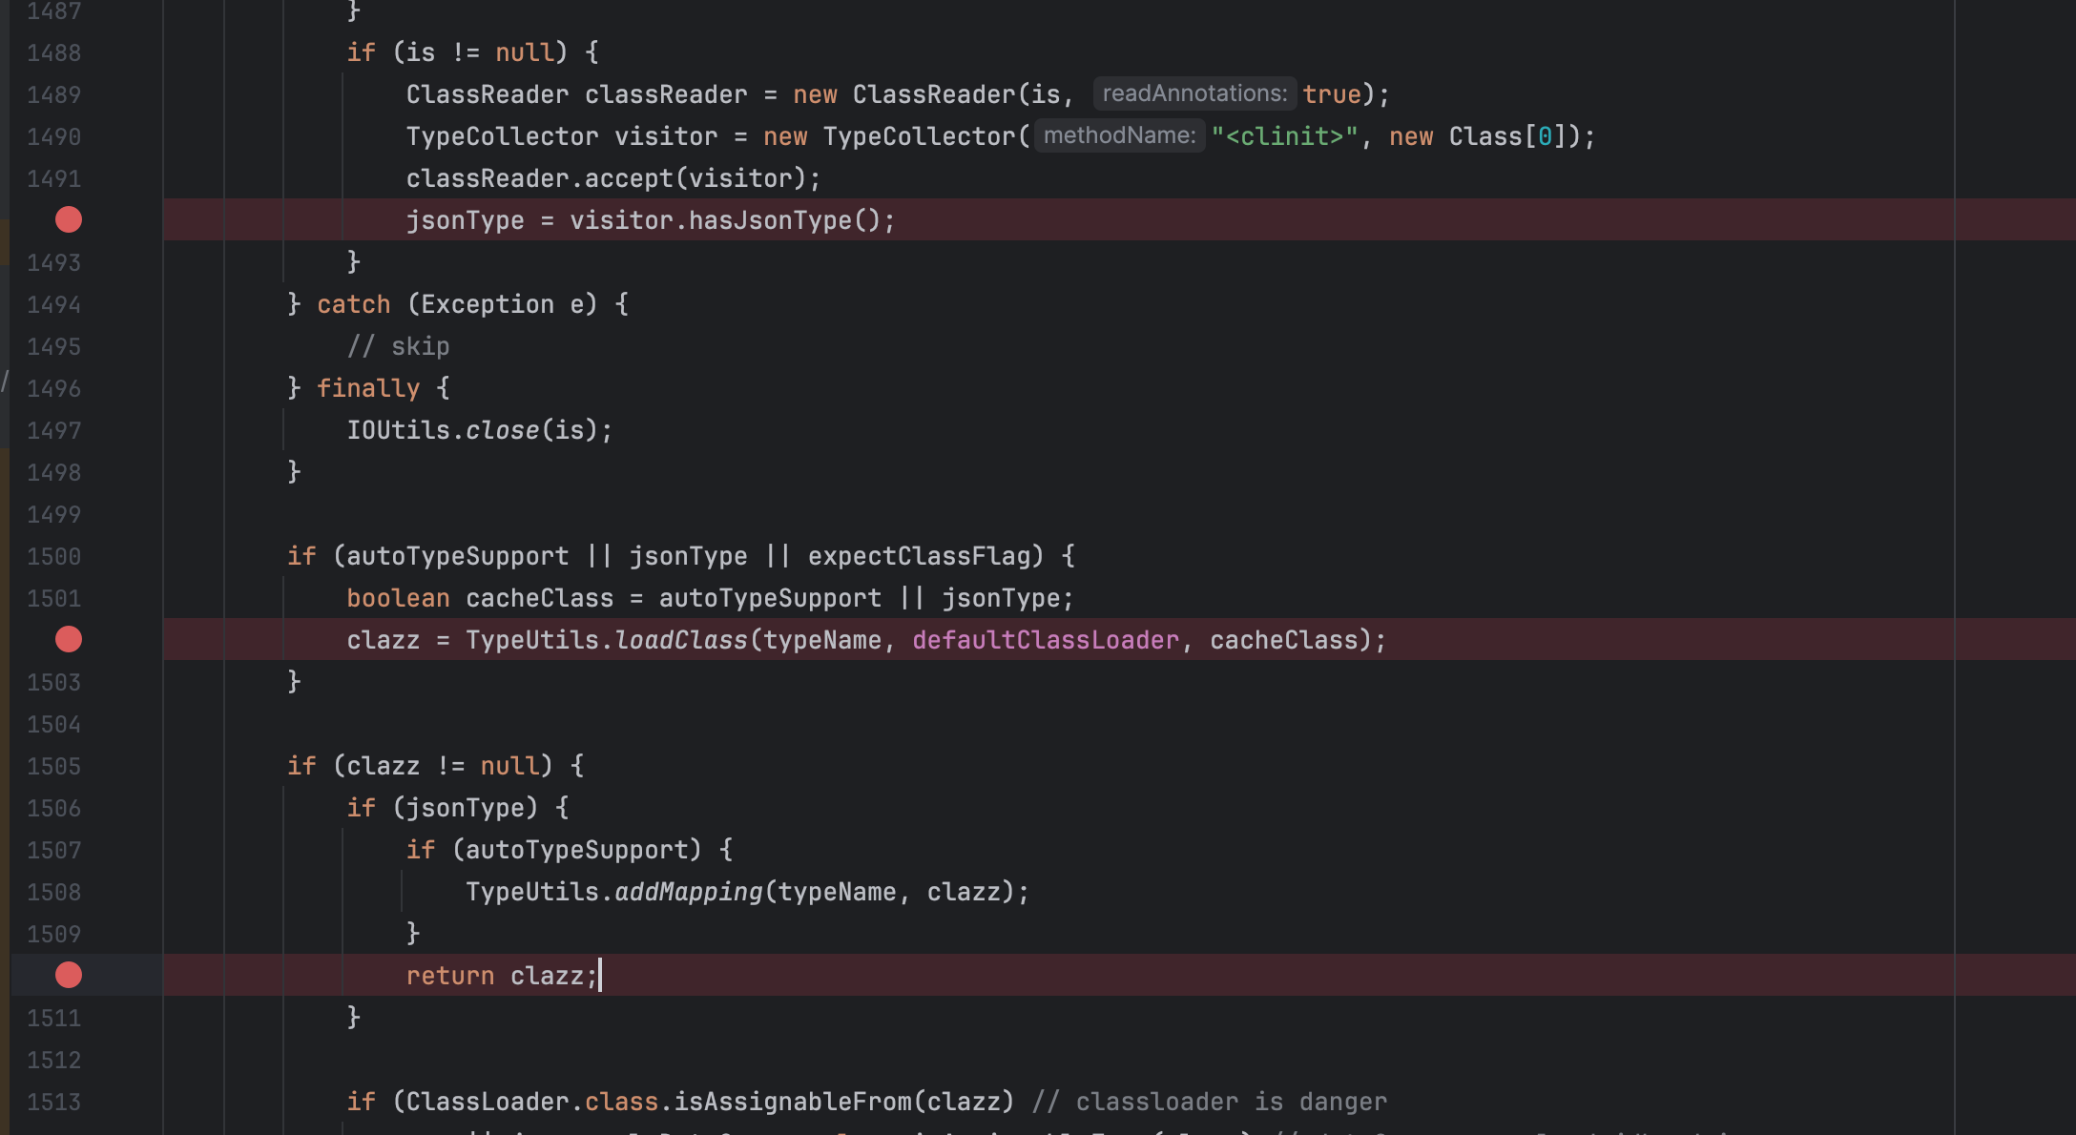Click the readAnnotations parameter hint
This screenshot has height=1135, width=2076.
(1194, 93)
